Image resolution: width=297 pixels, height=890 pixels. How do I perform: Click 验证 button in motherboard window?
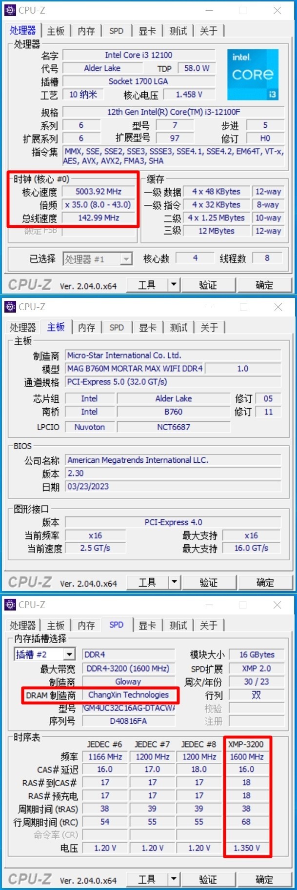208,582
